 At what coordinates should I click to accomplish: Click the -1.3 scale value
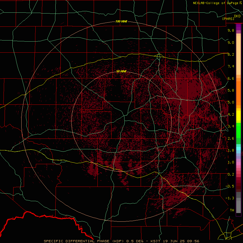tap(230, 198)
